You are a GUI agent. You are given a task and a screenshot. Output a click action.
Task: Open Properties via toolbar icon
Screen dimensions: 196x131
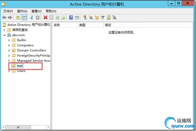51,17
